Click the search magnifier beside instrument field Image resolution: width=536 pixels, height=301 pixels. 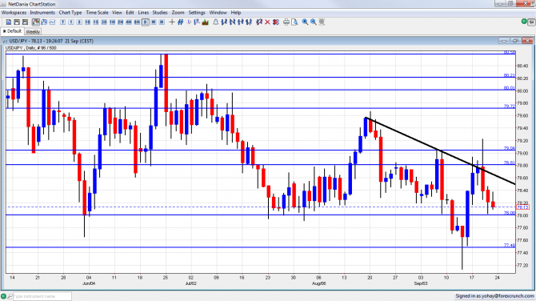click(10, 296)
